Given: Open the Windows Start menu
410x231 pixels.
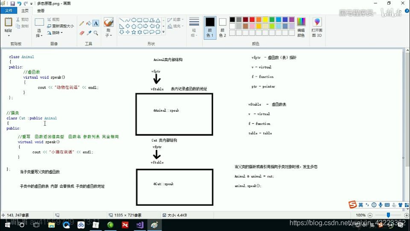Looking at the screenshot, I should click(x=7, y=225).
